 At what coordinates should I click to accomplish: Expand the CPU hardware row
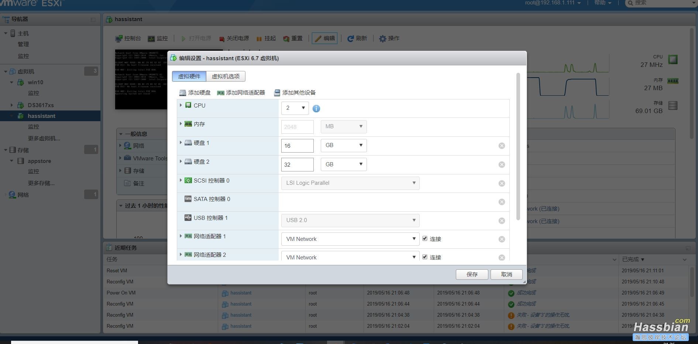coord(181,105)
